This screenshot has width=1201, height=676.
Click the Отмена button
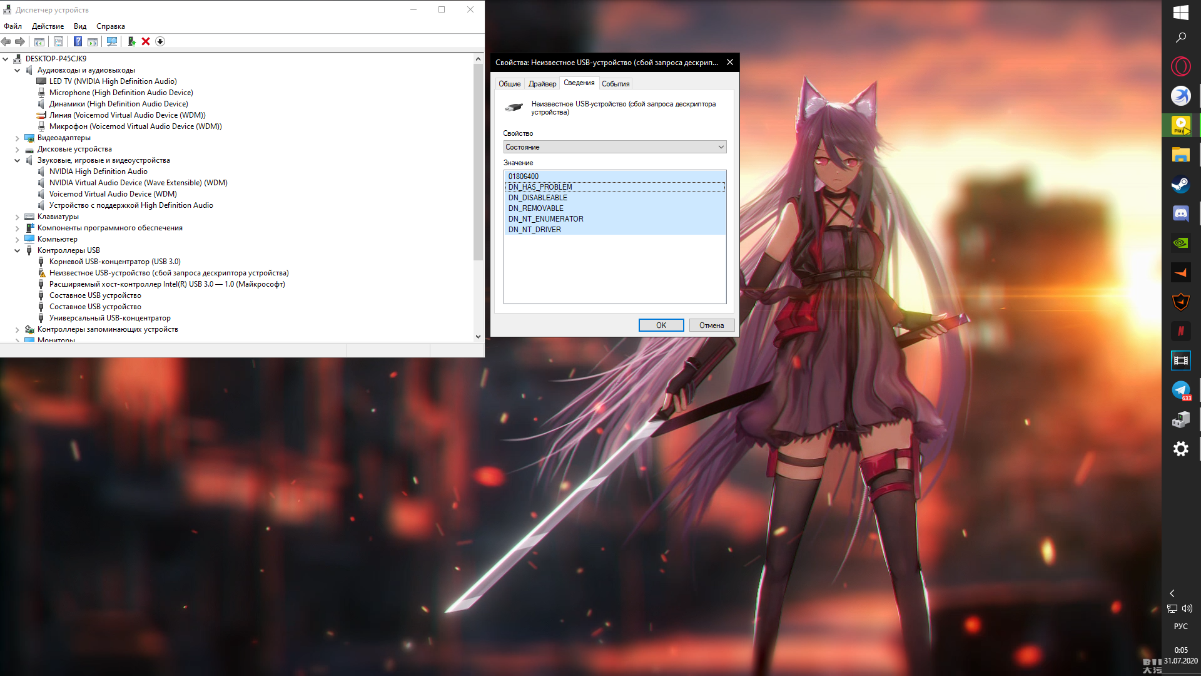pos(711,325)
